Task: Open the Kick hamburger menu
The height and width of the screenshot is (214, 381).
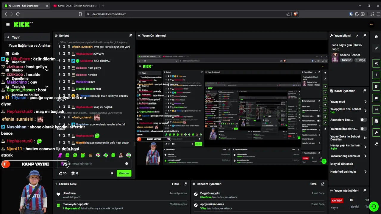Action: 8,25
